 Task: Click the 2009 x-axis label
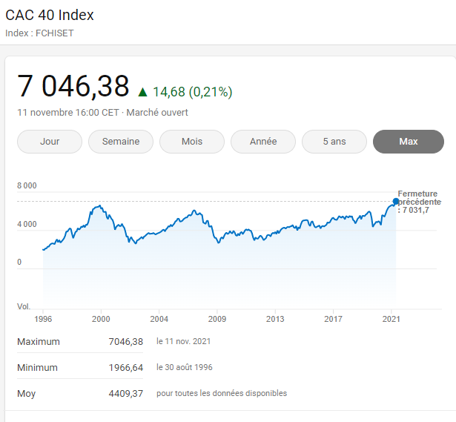[x=217, y=319]
